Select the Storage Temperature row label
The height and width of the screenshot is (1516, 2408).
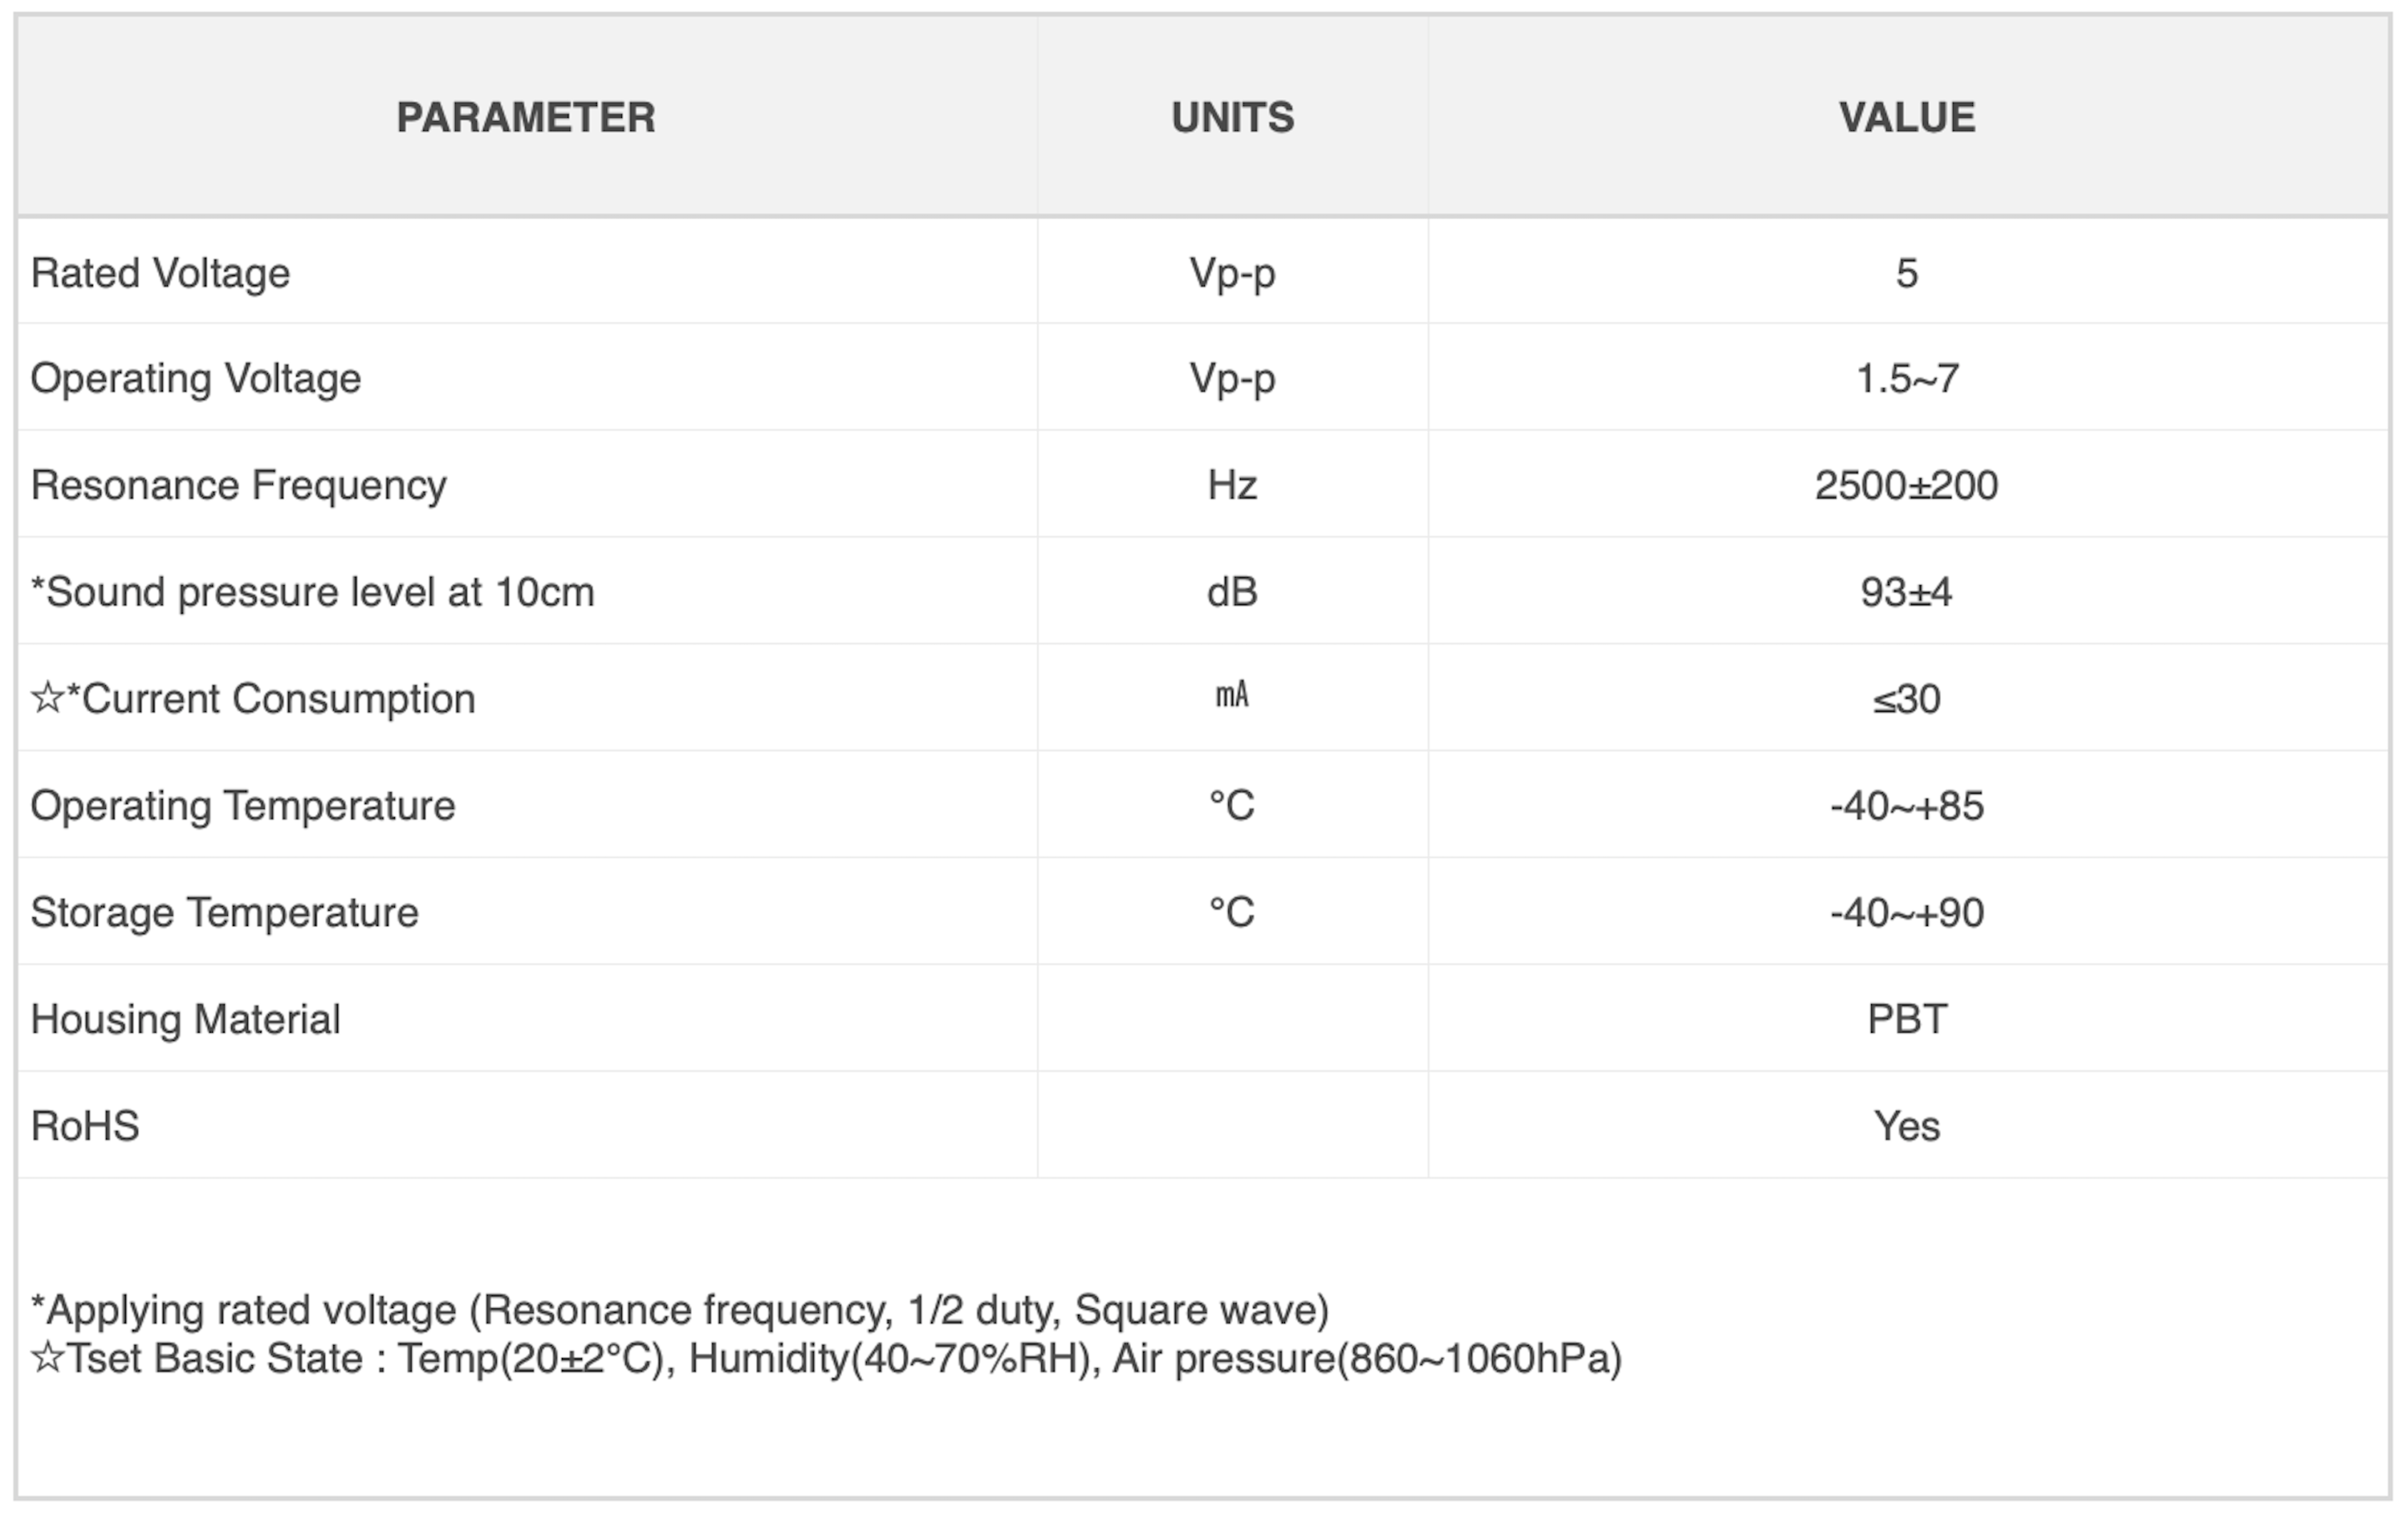point(224,913)
